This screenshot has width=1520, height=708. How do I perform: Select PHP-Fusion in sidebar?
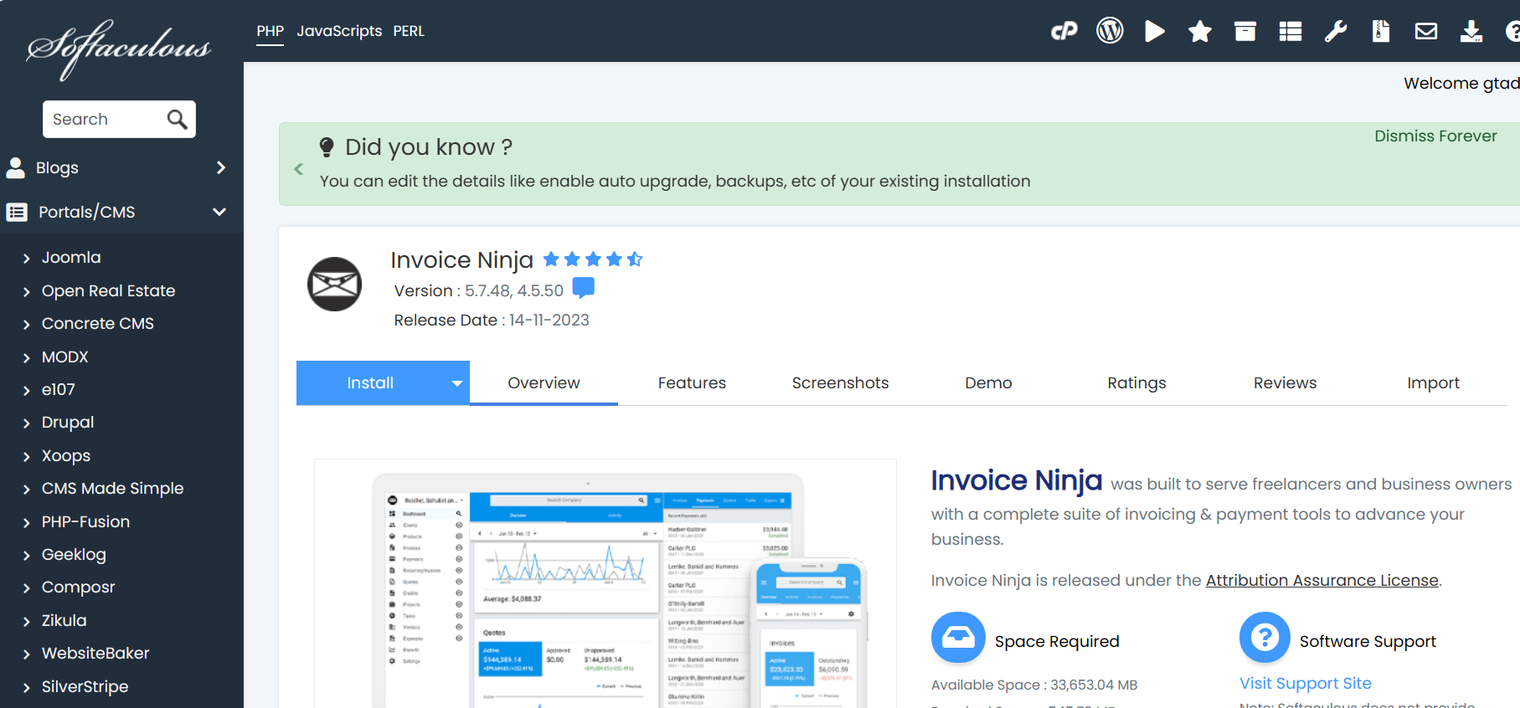click(85, 522)
